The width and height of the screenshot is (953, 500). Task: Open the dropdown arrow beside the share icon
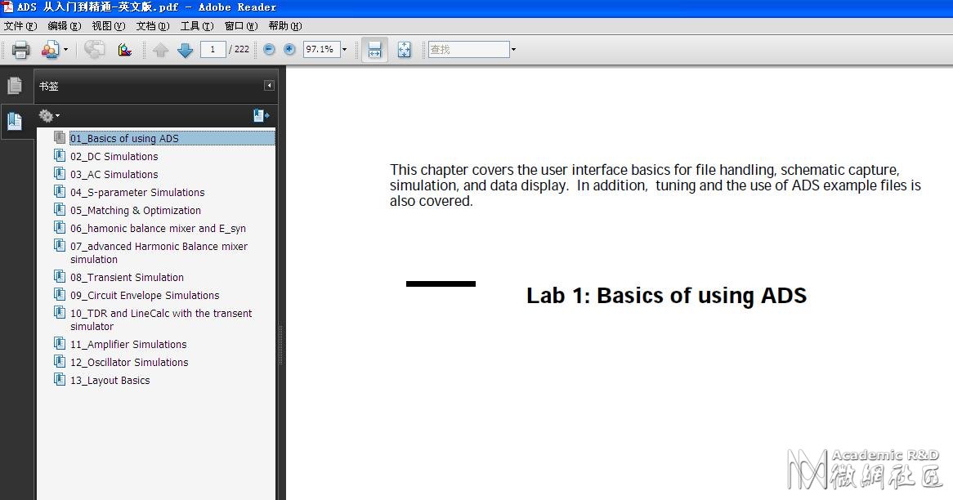pos(65,50)
